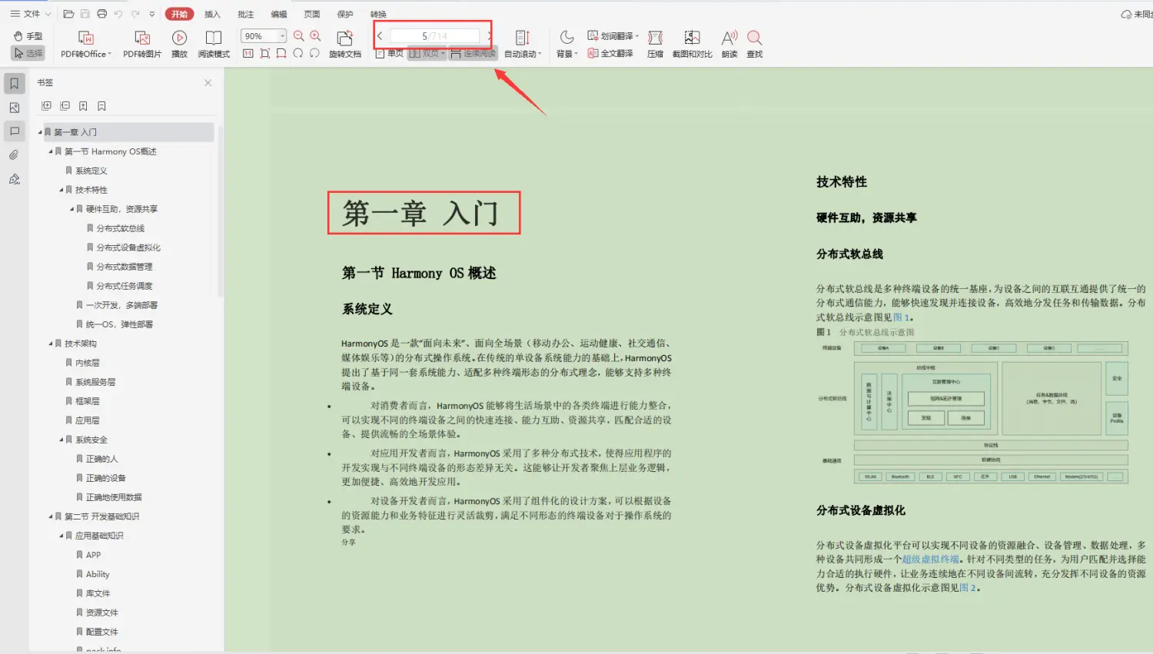This screenshot has height=654, width=1153.
Task: Open the 页面 tab
Action: (312, 14)
